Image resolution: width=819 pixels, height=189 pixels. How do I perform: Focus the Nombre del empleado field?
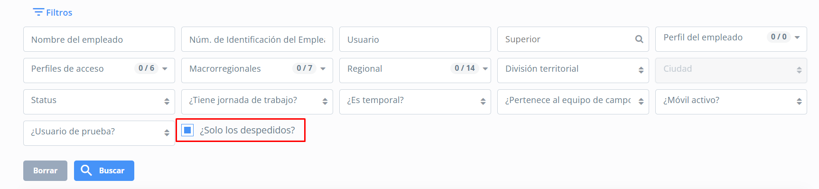[99, 39]
